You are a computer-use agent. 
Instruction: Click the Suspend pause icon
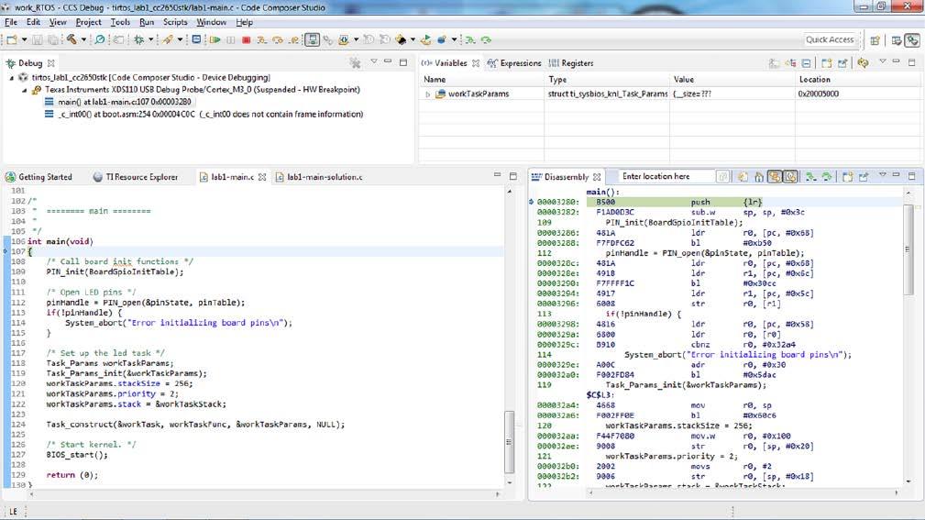click(231, 39)
